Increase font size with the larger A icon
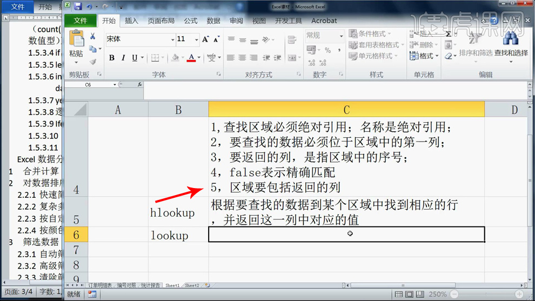 click(205, 39)
